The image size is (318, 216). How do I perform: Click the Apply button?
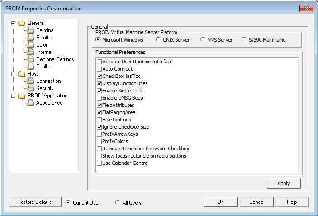(284, 183)
